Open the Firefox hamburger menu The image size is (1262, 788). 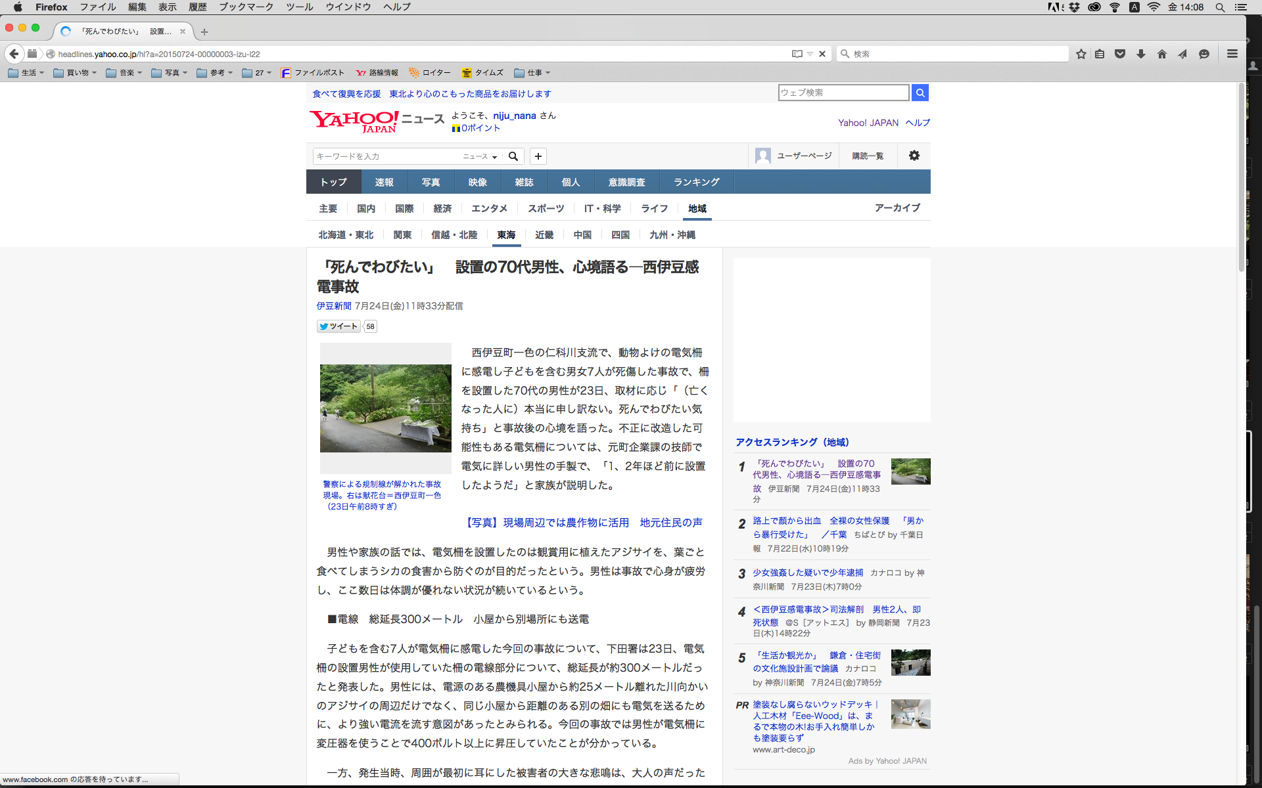click(x=1232, y=54)
